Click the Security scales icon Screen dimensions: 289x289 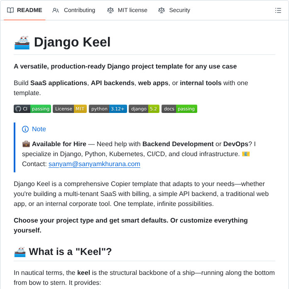pos(162,10)
